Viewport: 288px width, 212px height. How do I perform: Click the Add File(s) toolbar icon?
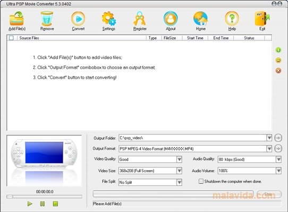16,19
